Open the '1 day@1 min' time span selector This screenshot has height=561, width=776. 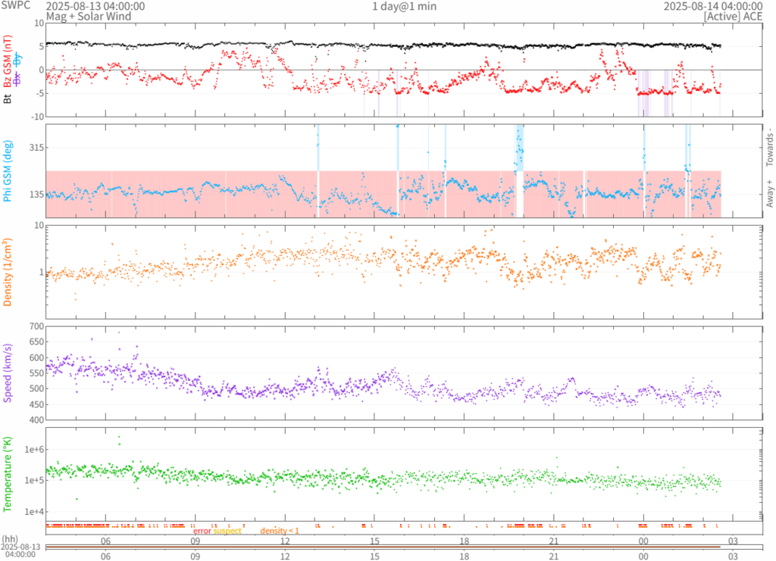point(404,6)
